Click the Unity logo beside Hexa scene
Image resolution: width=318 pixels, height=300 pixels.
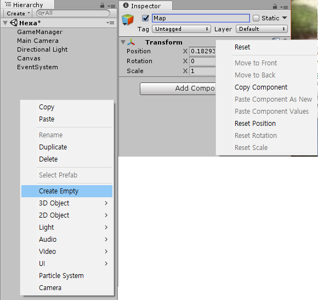point(14,23)
